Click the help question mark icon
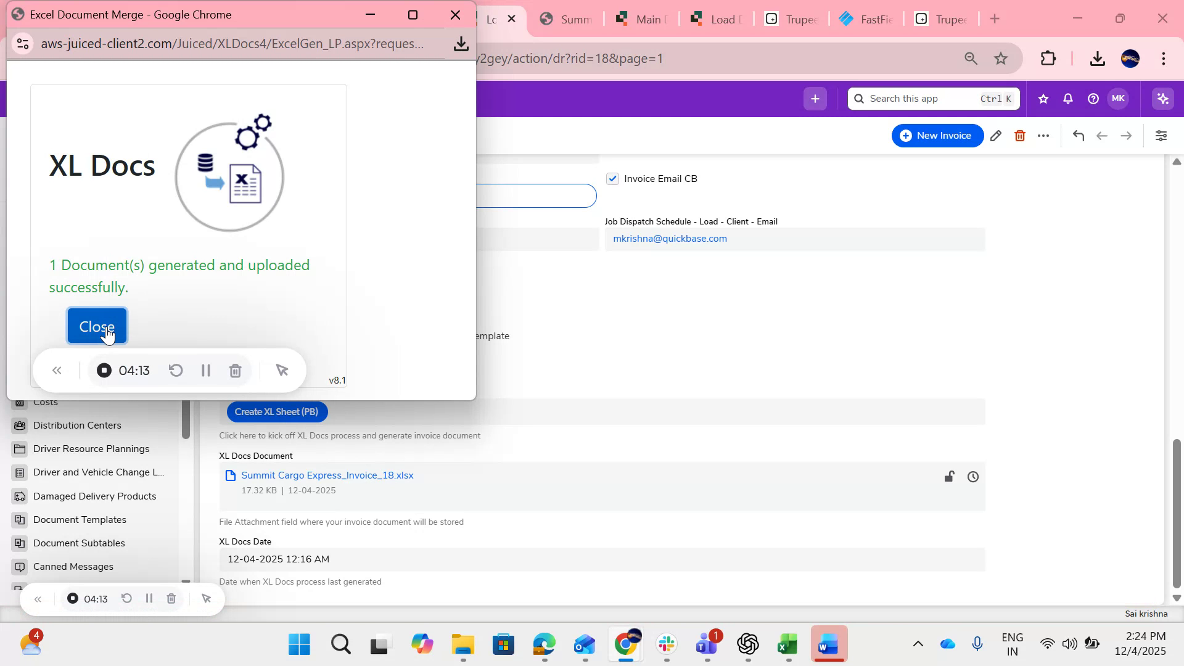 [1093, 99]
